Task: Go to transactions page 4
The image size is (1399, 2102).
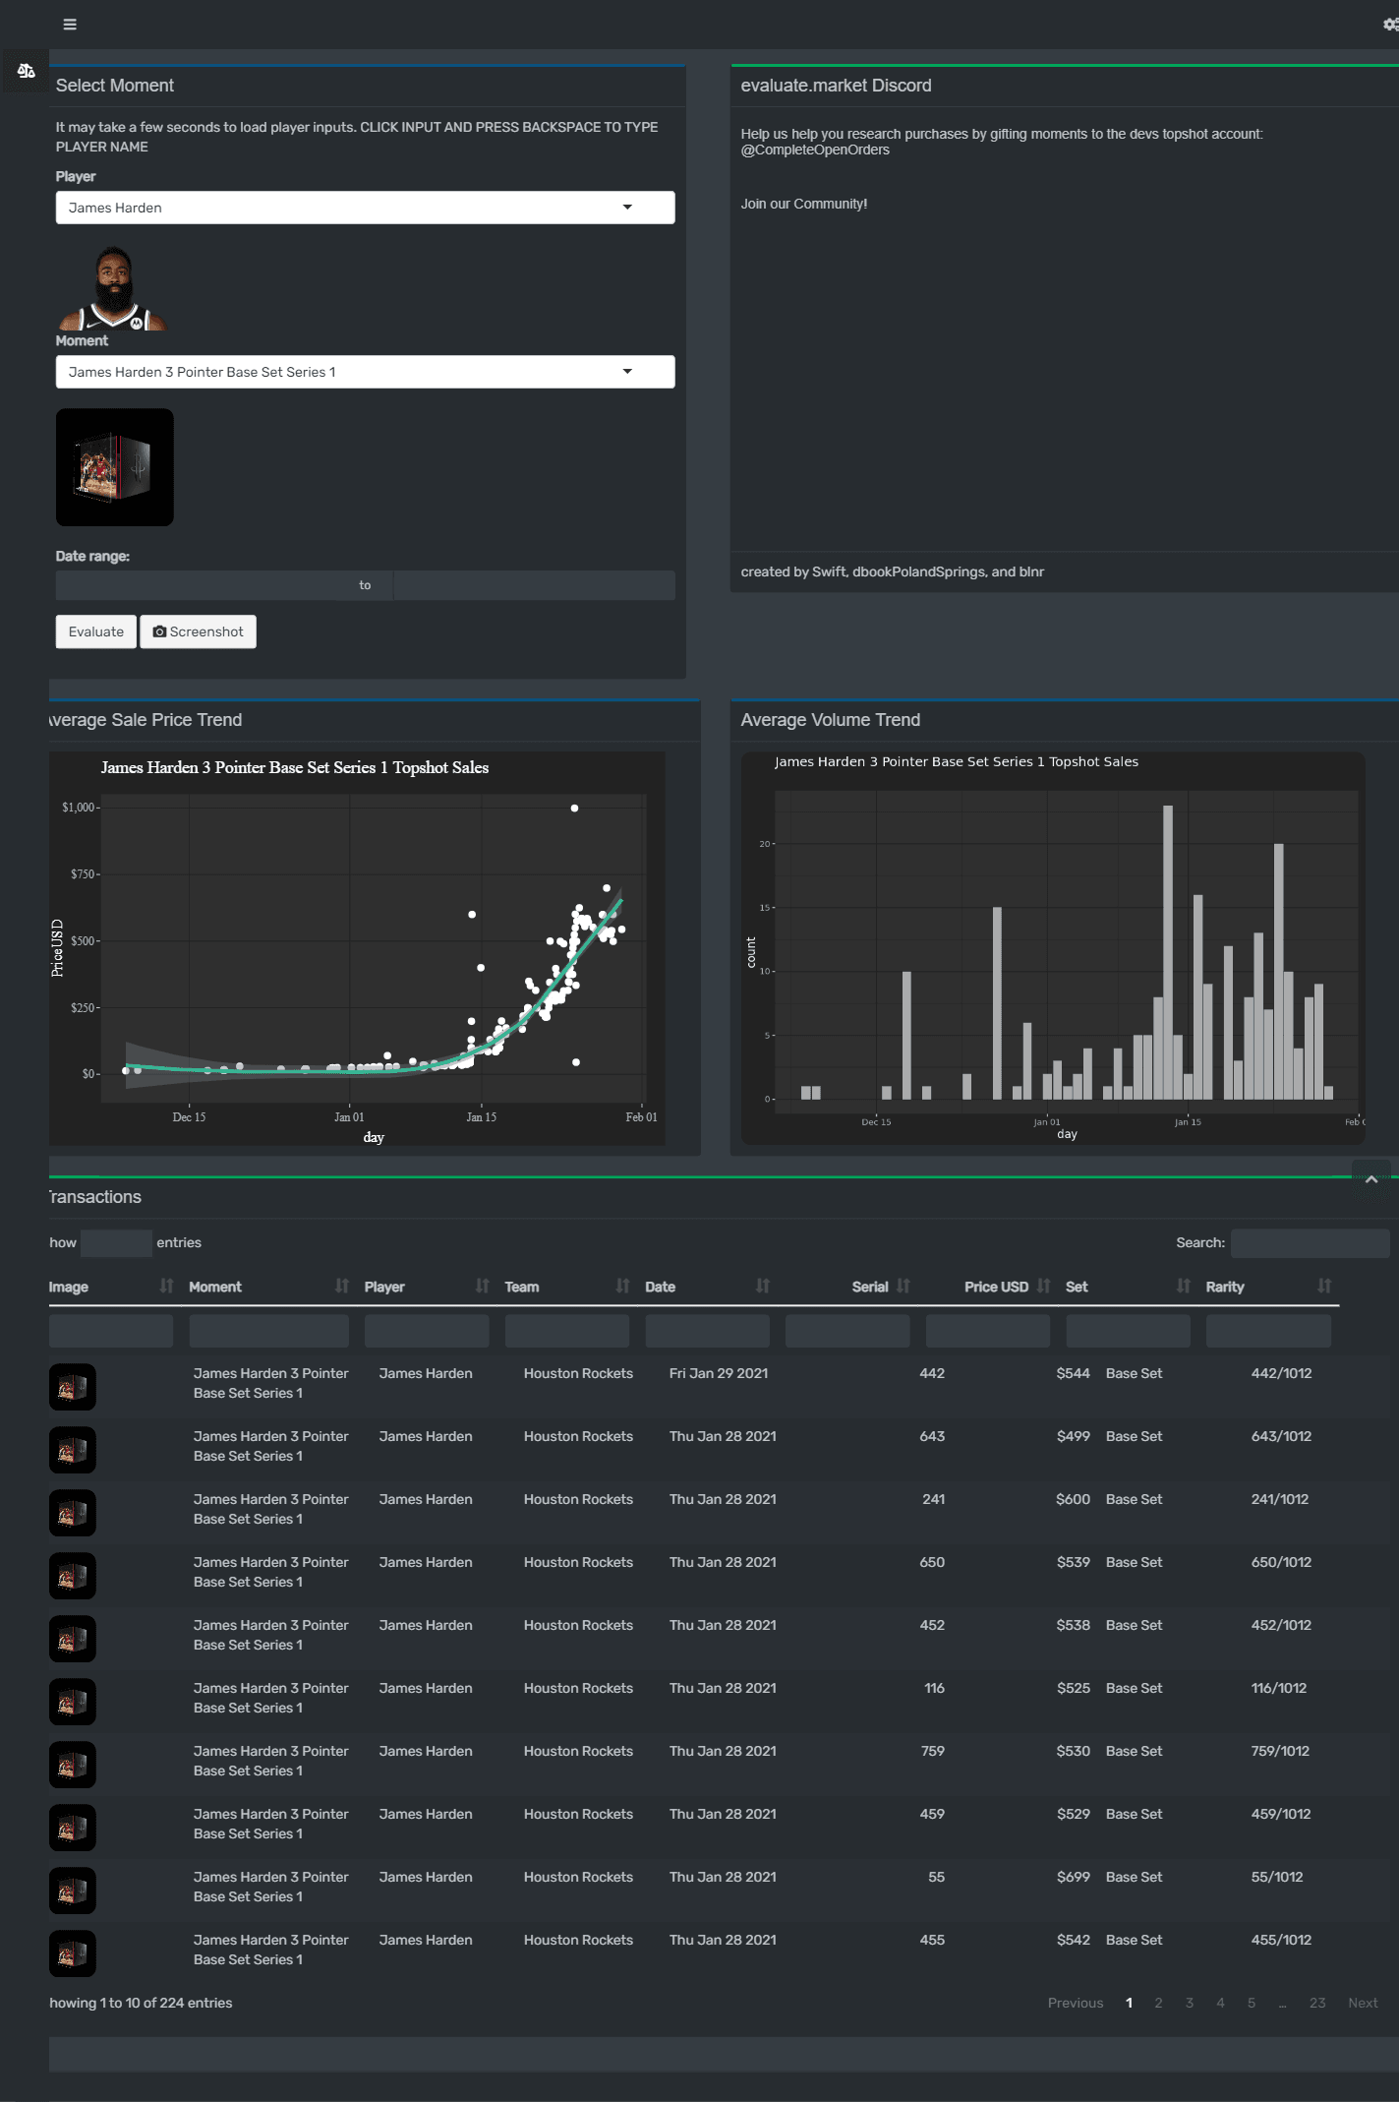Action: pyautogui.click(x=1220, y=2003)
